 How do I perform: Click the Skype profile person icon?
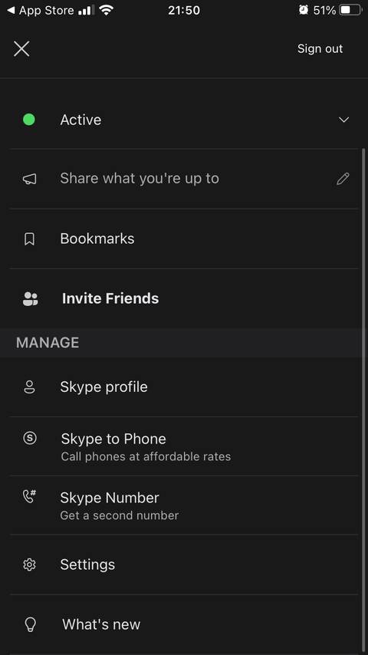(29, 387)
